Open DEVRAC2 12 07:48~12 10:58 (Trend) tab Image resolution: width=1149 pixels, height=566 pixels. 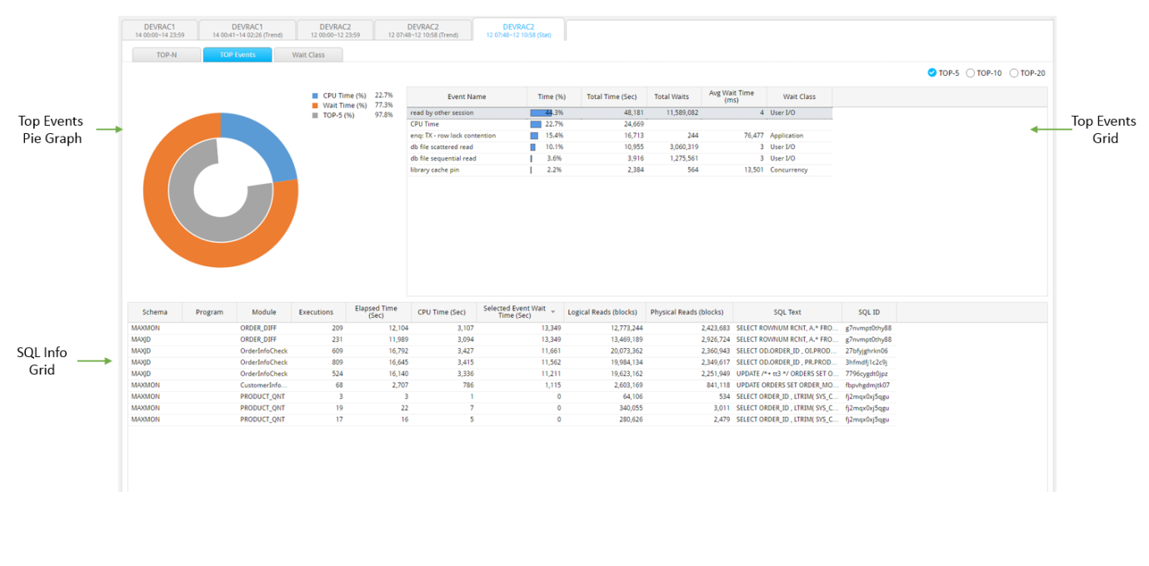point(422,30)
